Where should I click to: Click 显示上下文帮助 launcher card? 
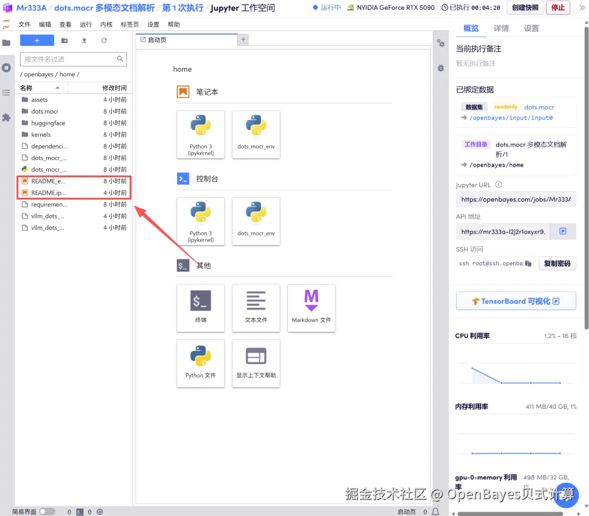click(x=256, y=363)
